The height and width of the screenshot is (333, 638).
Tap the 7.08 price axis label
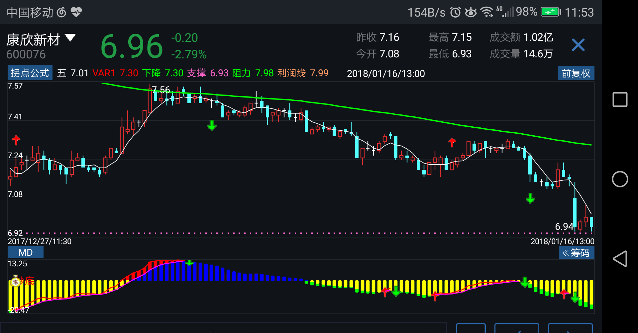click(x=15, y=194)
